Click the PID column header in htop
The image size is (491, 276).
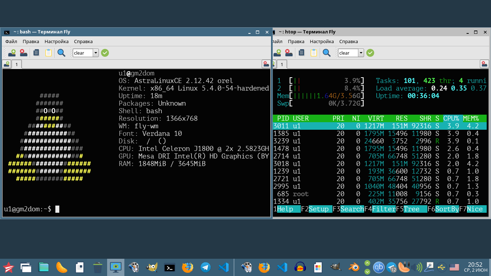coord(283,118)
